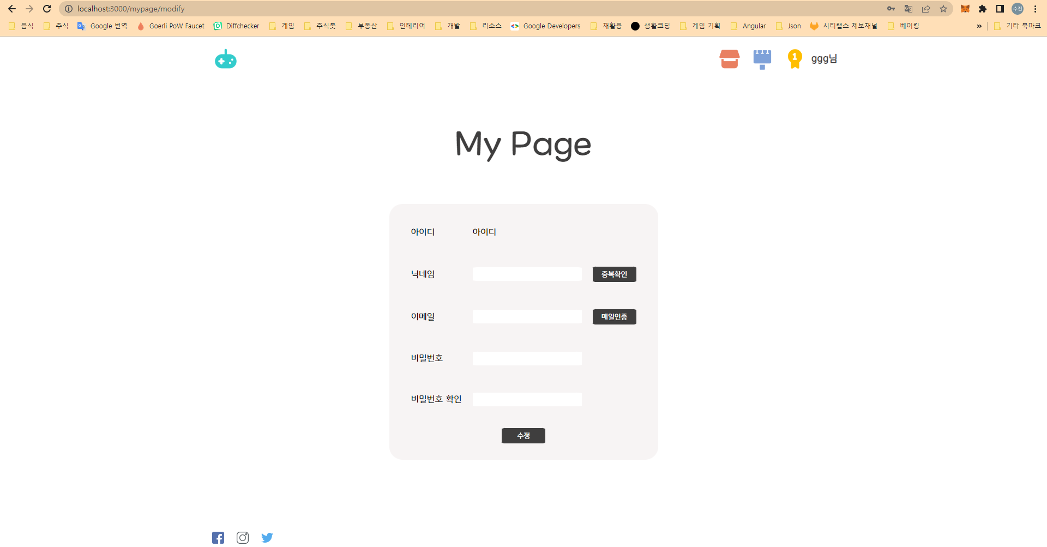The height and width of the screenshot is (547, 1047).
Task: Click the rank 1 medal badge
Action: 795,59
